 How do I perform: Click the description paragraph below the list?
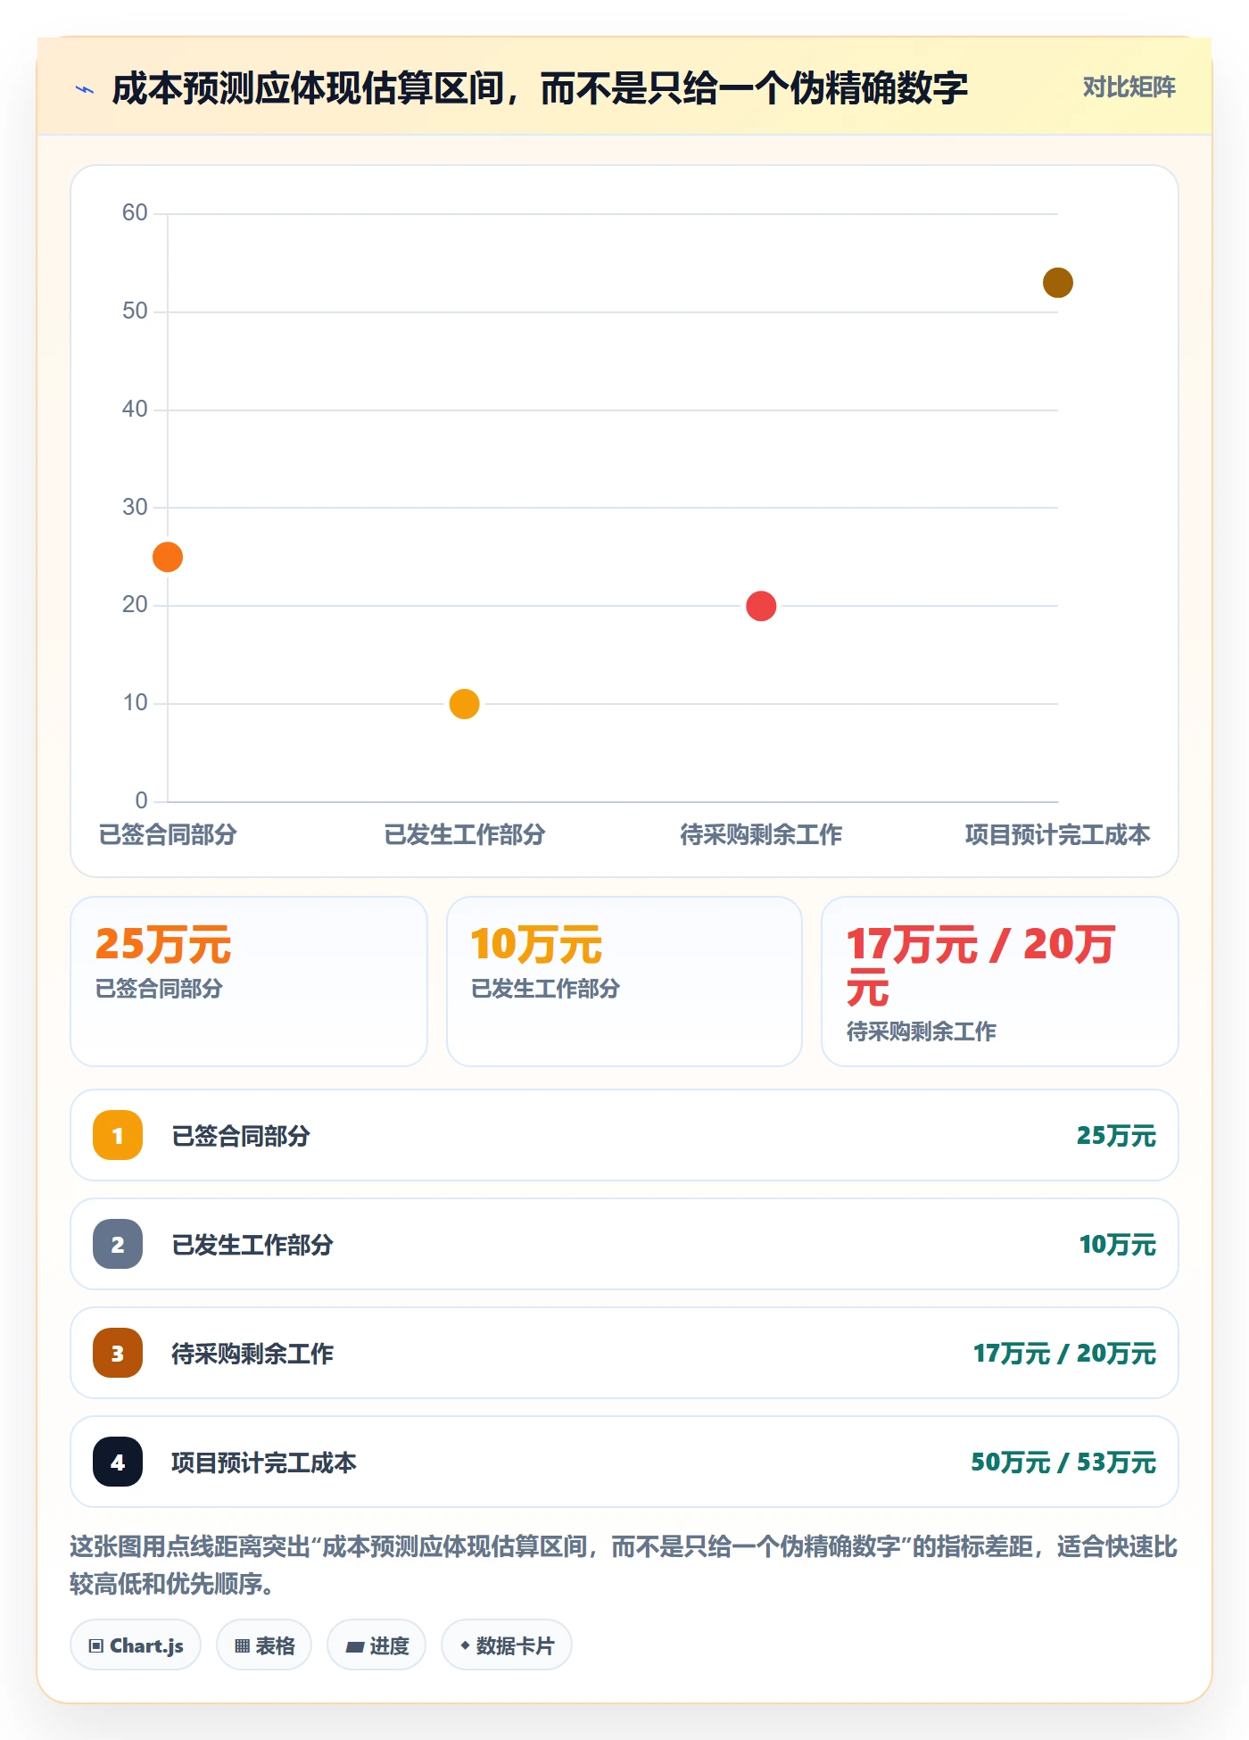(x=624, y=1565)
